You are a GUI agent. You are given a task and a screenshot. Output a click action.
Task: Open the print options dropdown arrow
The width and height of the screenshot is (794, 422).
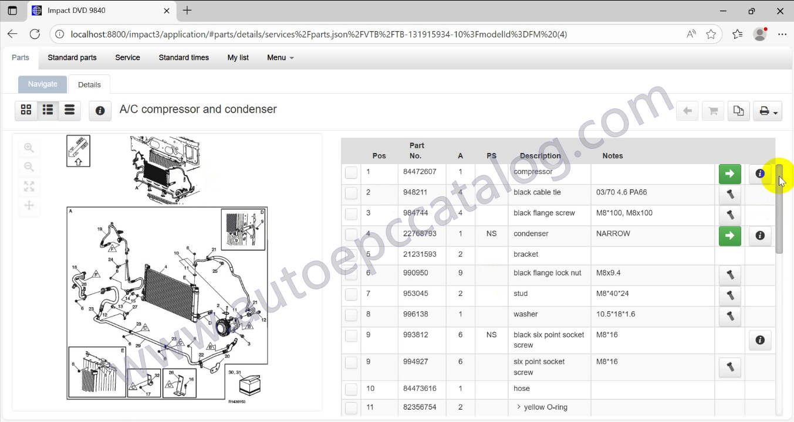coord(776,112)
